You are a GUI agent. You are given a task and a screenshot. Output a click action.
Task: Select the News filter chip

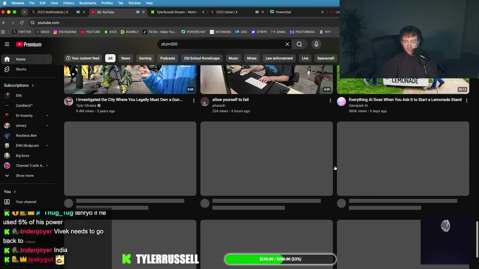(126, 58)
